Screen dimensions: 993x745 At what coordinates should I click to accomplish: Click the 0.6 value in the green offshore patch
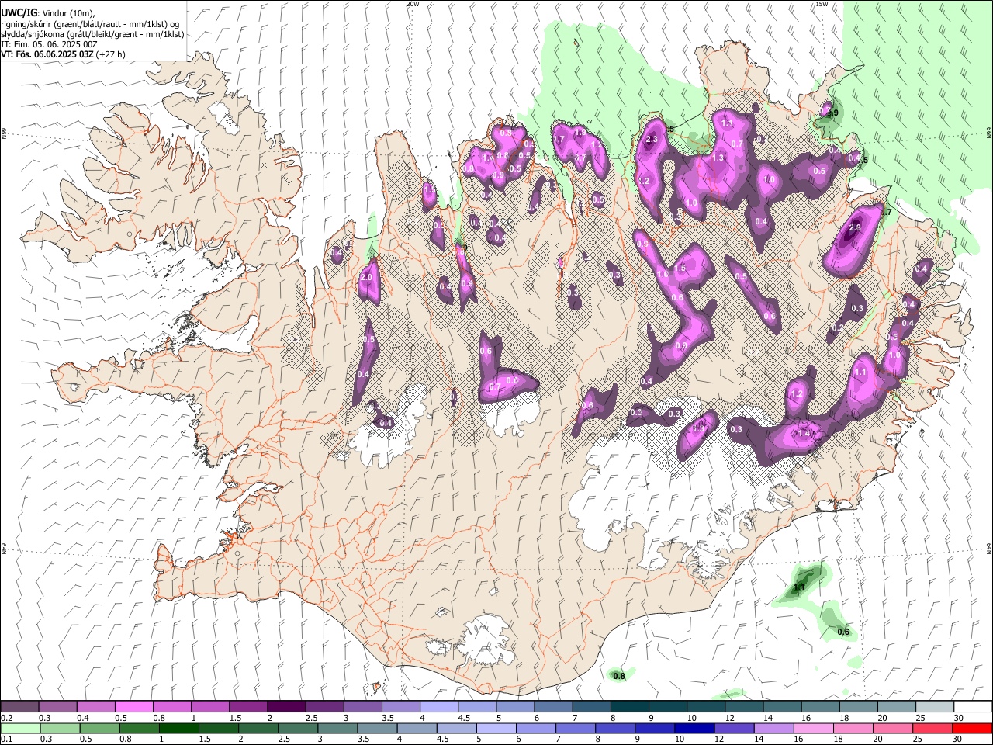coord(843,632)
